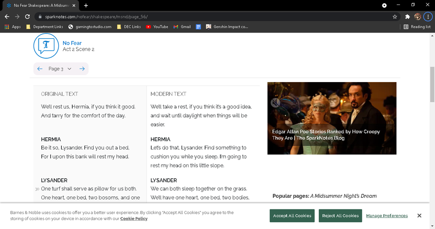Open gamingtostudio.com bookmark

[90, 27]
